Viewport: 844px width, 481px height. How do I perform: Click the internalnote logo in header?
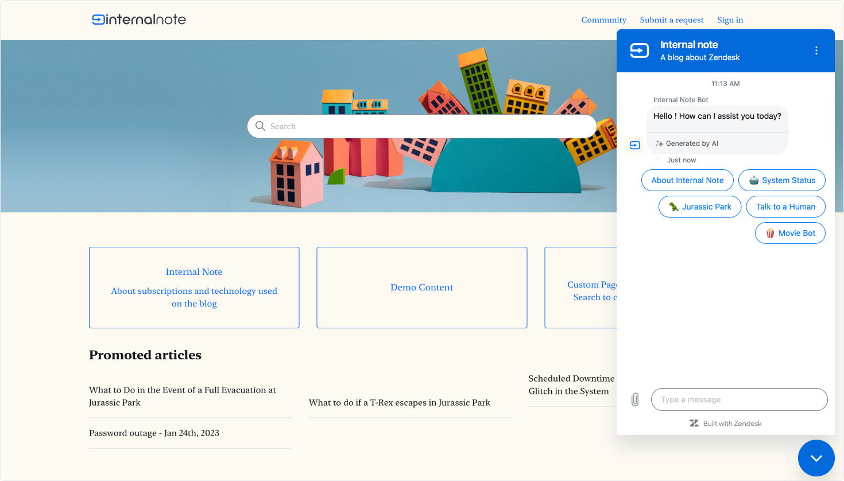139,20
